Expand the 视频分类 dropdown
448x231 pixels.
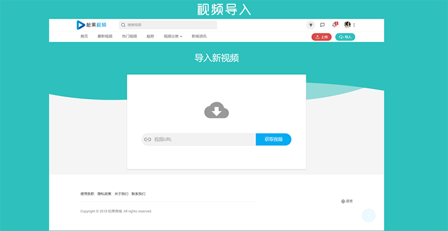coord(173,36)
